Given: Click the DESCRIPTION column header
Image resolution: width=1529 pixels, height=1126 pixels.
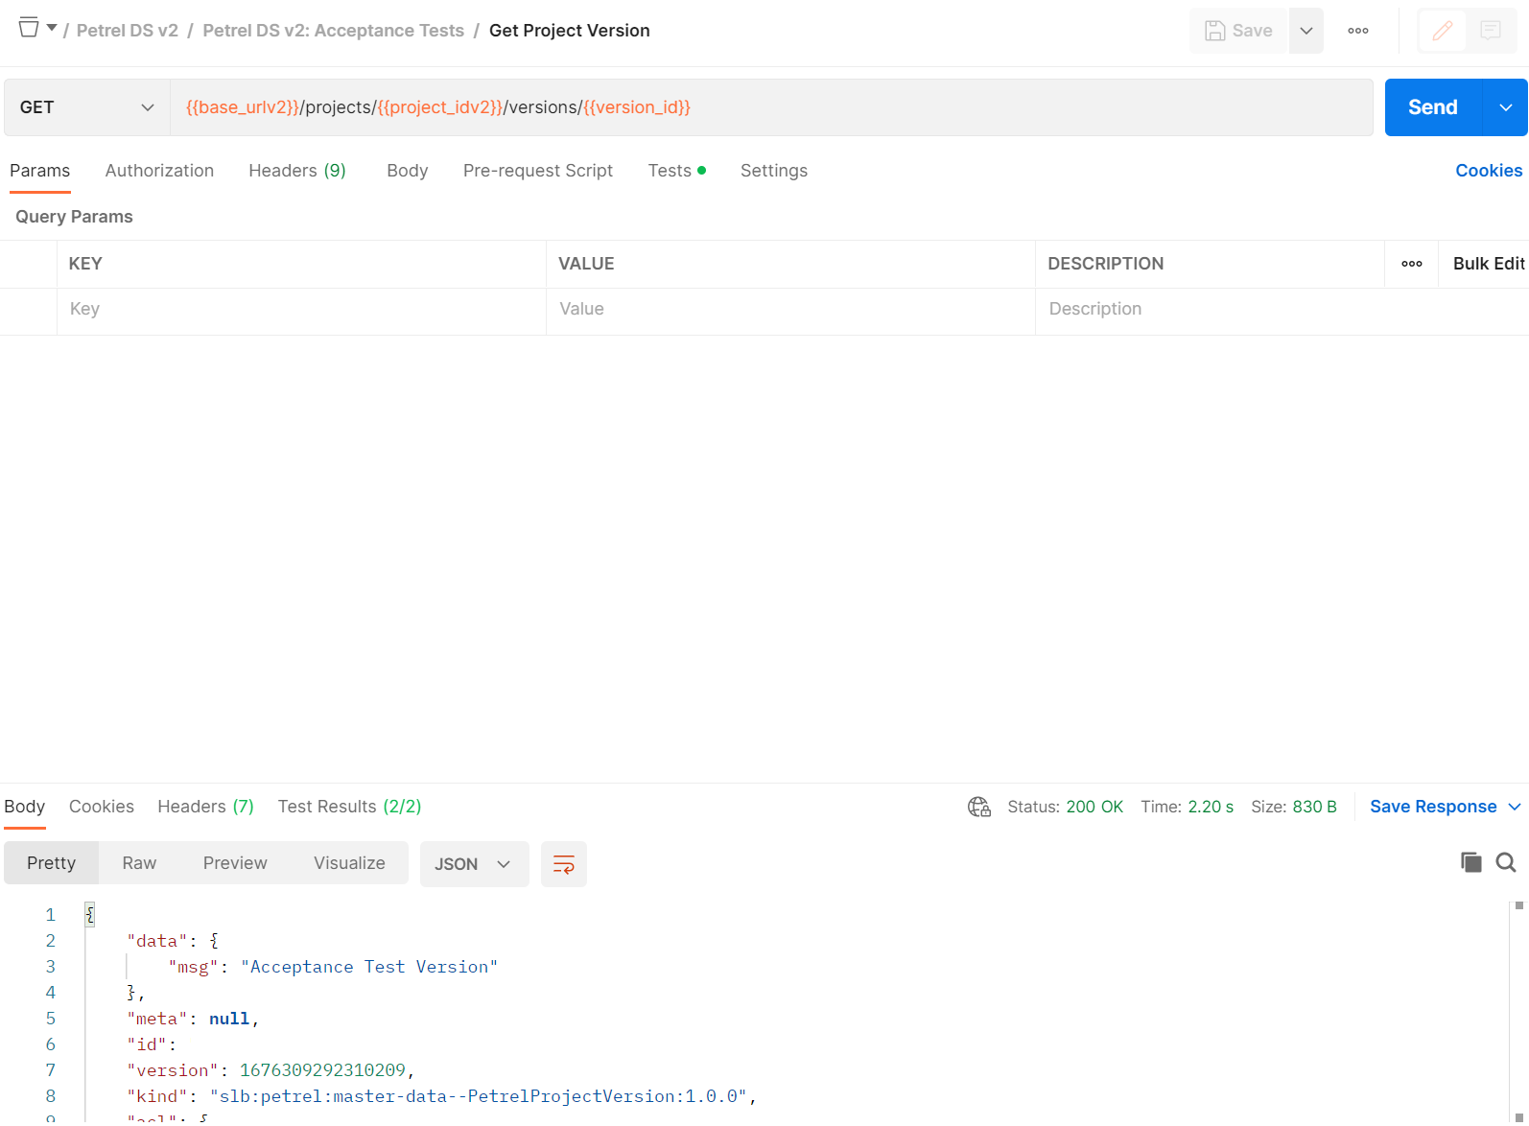Looking at the screenshot, I should pos(1106,264).
